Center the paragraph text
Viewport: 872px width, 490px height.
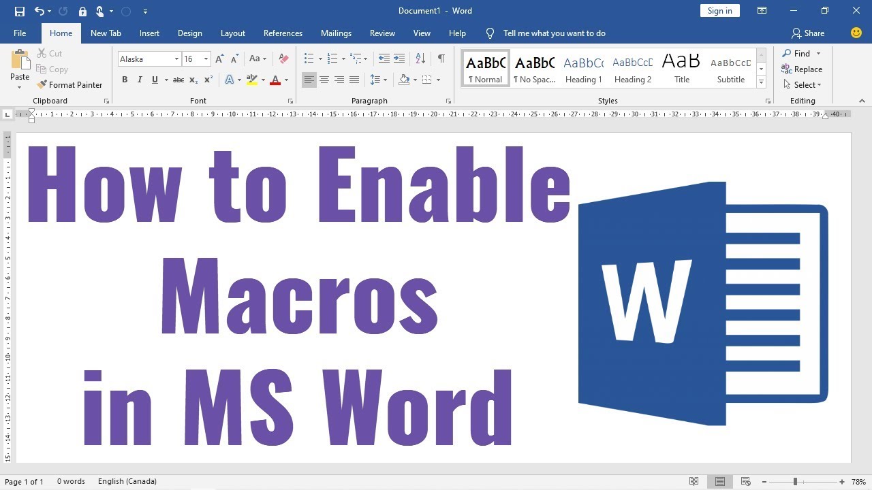[x=324, y=80]
